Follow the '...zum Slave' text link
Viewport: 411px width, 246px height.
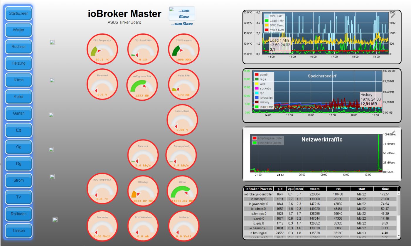pos(182,24)
